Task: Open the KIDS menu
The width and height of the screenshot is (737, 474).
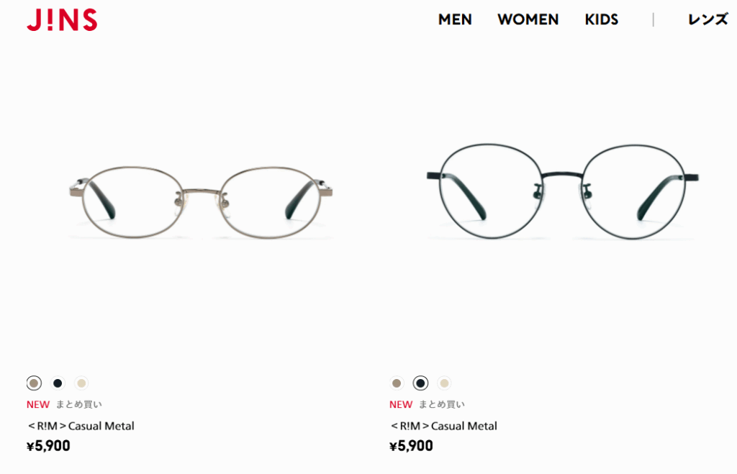Action: (x=601, y=19)
